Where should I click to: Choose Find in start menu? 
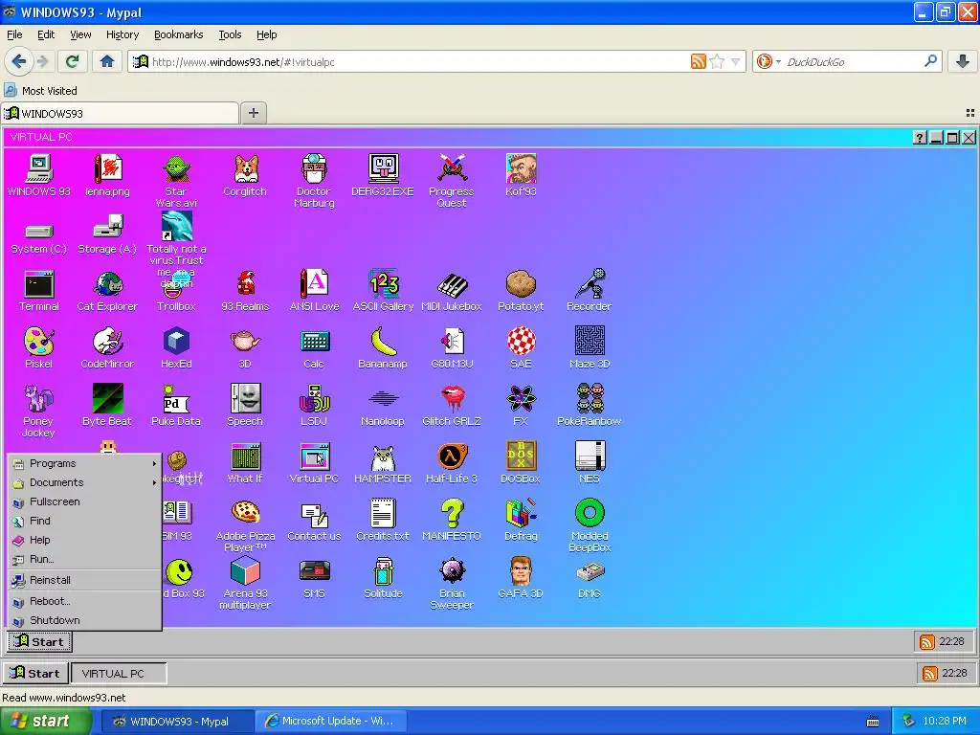(x=85, y=521)
